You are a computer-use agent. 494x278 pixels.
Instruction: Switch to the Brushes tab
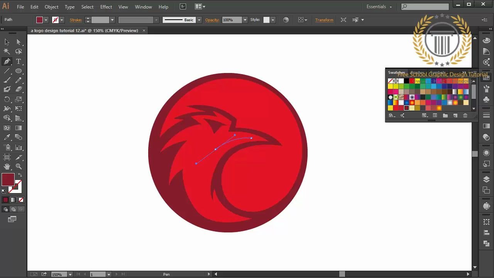click(x=418, y=72)
